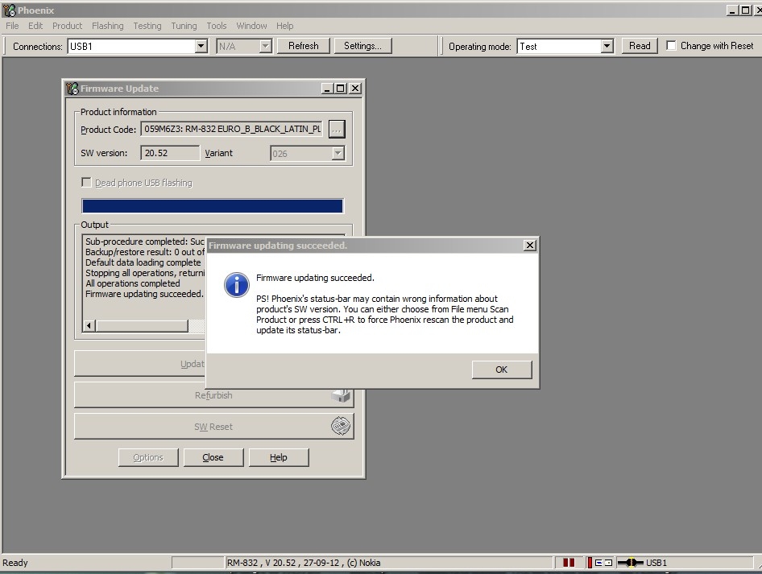
Task: Open the Help menu
Action: pyautogui.click(x=285, y=26)
